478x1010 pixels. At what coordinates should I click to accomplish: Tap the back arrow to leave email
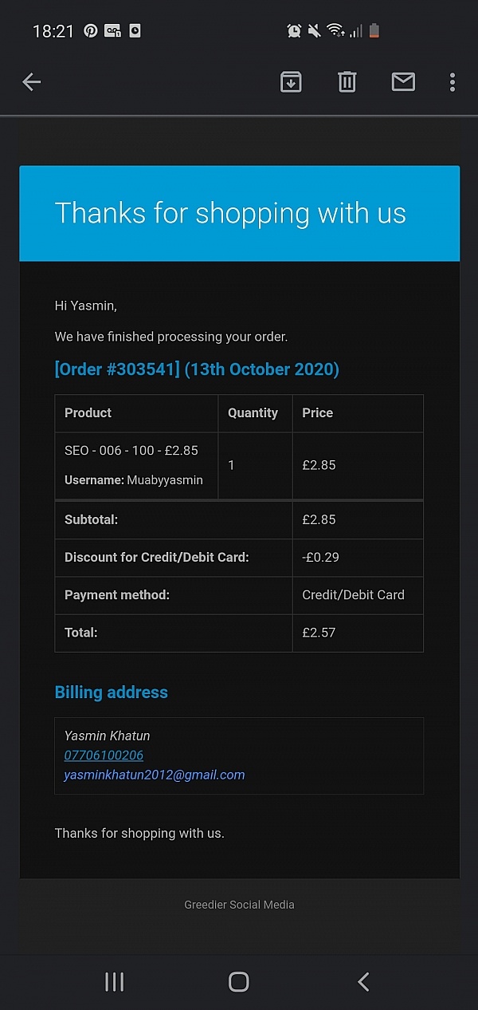click(x=32, y=81)
